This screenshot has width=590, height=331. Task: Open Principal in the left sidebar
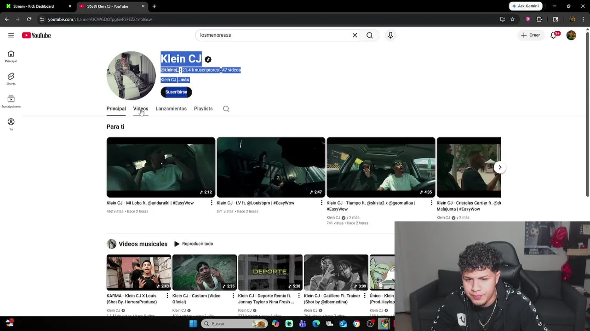point(11,57)
